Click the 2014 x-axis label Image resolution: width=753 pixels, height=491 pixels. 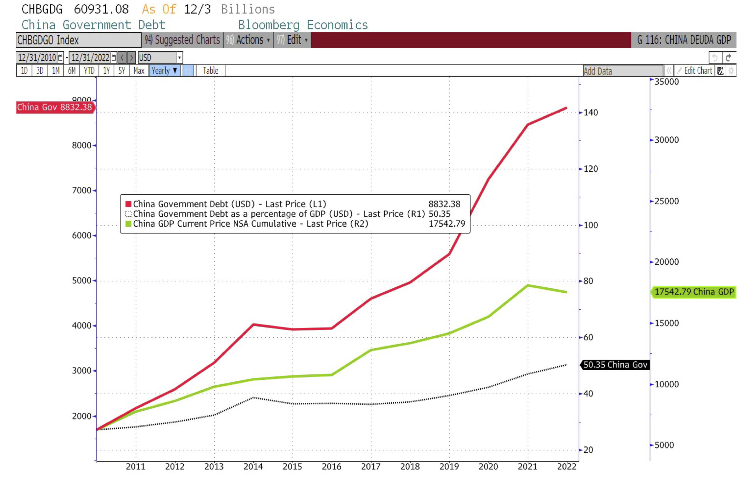tap(253, 466)
